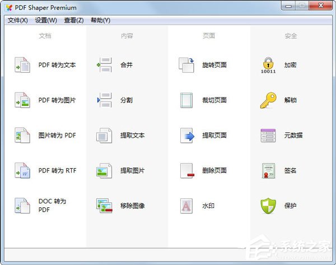336x265 pixels.
Task: Click the 移除图像 text label
Action: click(132, 206)
